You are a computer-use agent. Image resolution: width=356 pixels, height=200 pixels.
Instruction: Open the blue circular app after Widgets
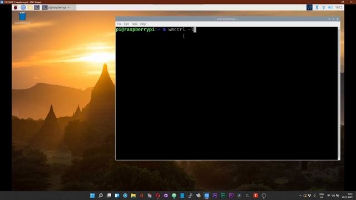click(x=125, y=196)
